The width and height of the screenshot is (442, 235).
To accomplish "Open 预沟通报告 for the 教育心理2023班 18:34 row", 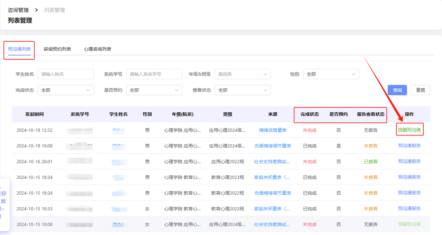I will (x=409, y=177).
